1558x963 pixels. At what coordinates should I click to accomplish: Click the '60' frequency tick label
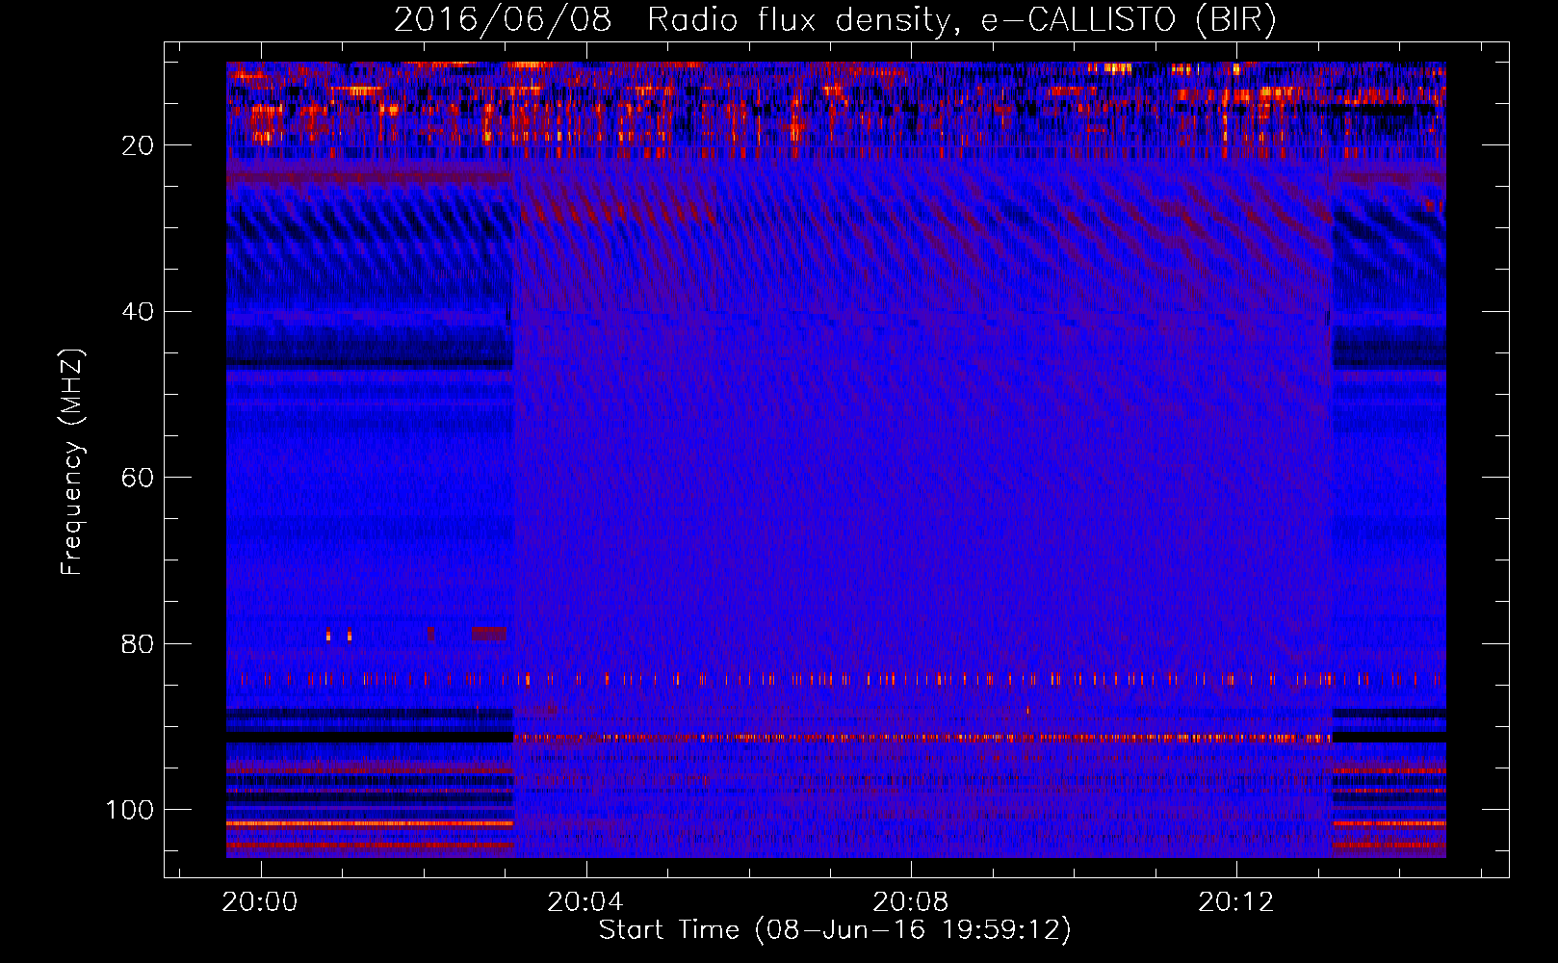(x=138, y=478)
